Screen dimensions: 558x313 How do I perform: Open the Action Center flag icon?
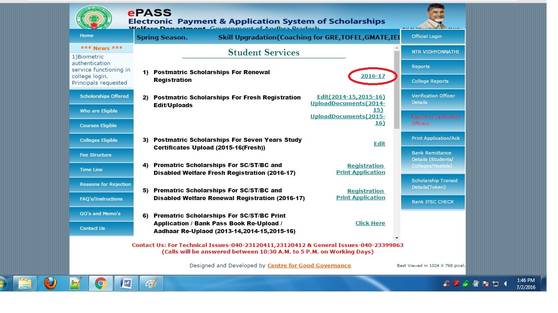(x=486, y=284)
